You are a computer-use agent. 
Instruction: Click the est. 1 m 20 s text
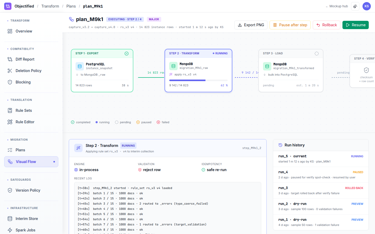pyautogui.click(x=308, y=85)
